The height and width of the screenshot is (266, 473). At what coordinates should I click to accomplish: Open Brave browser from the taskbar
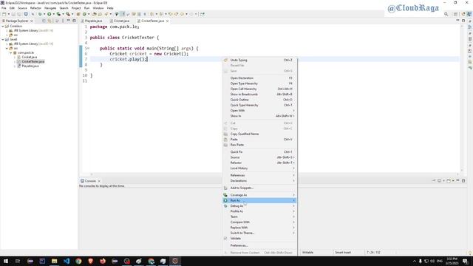click(90, 261)
